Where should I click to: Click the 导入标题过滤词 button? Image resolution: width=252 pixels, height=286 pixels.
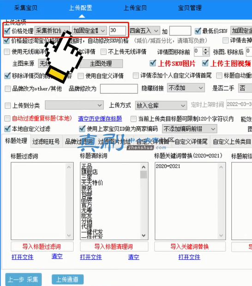coord(42,247)
